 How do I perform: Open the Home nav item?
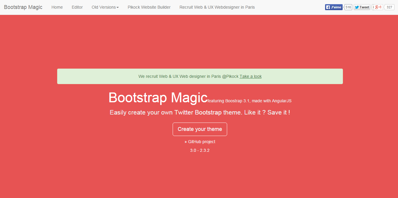57,7
